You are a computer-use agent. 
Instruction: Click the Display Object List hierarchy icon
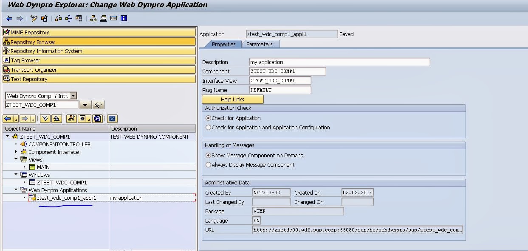[x=93, y=18]
